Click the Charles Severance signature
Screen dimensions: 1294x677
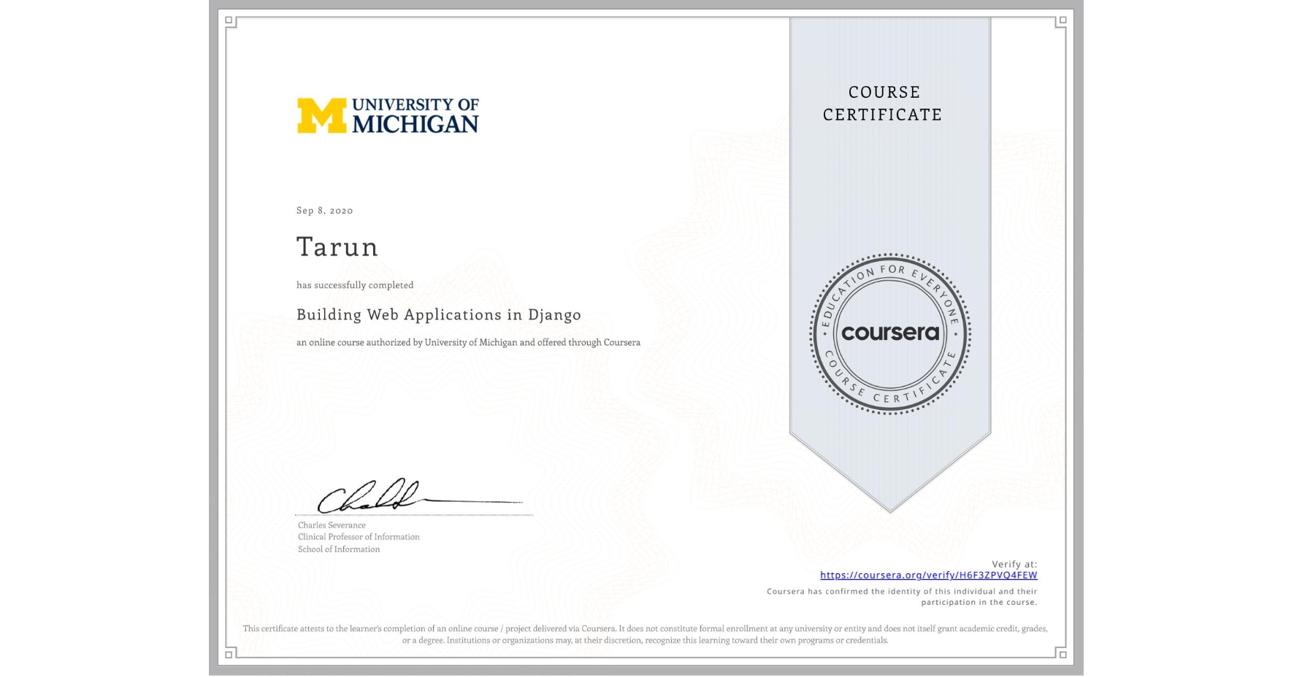pyautogui.click(x=419, y=496)
